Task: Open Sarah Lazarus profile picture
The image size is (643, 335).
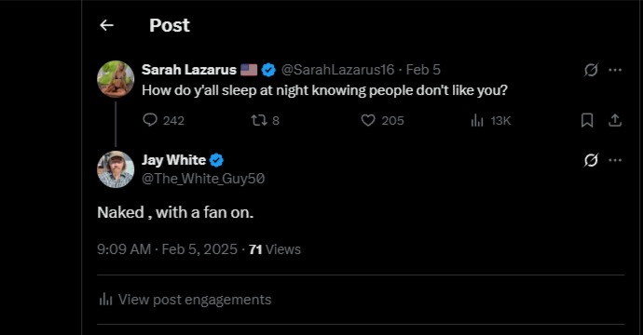Action: (116, 79)
